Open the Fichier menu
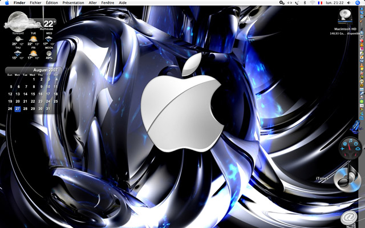Screen dimensions: 365x228 [35, 3]
